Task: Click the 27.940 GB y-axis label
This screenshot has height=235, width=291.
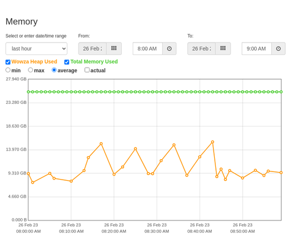Action: pos(16,79)
